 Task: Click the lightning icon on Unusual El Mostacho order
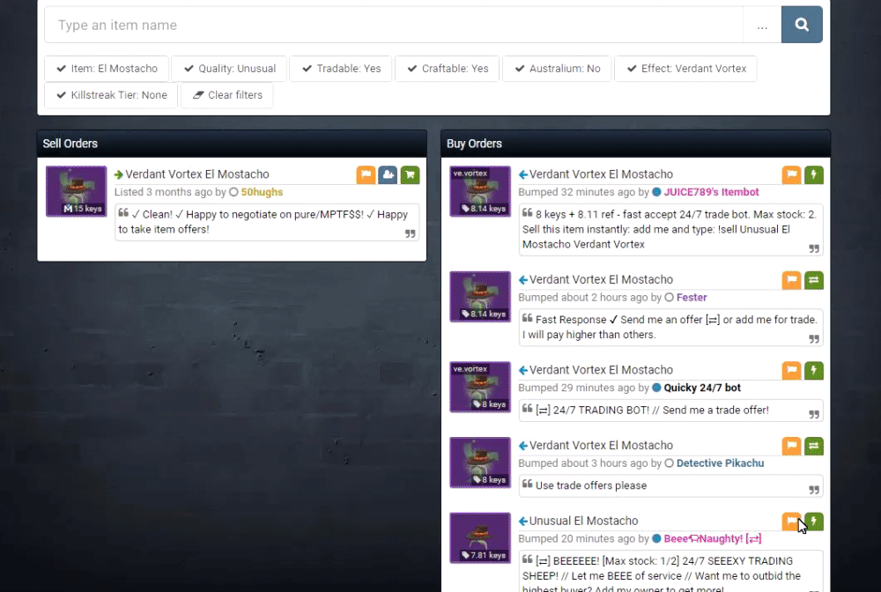813,522
